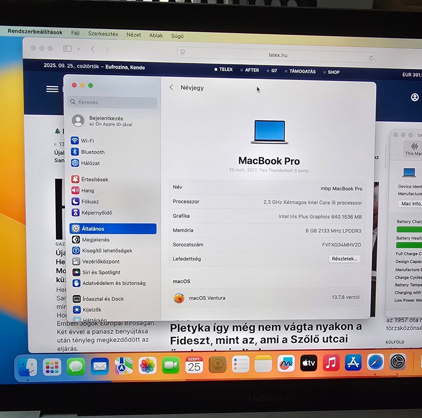Launch Reminders from the Dock
422x418 pixels.
click(x=241, y=364)
